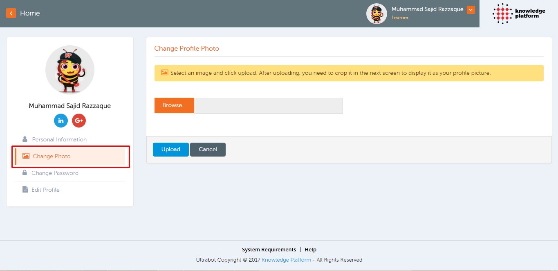Screen dimensions: 558x271
Task: Go to Home in the header
Action: tap(30, 13)
